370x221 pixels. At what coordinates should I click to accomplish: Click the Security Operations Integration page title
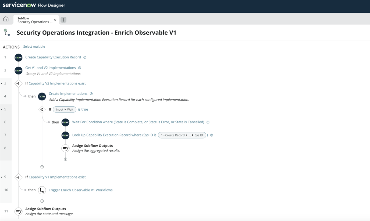[x=97, y=33]
